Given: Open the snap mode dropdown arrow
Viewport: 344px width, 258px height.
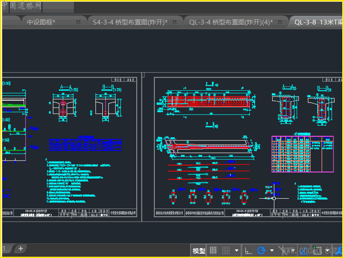Looking at the screenshot, I should (x=236, y=250).
